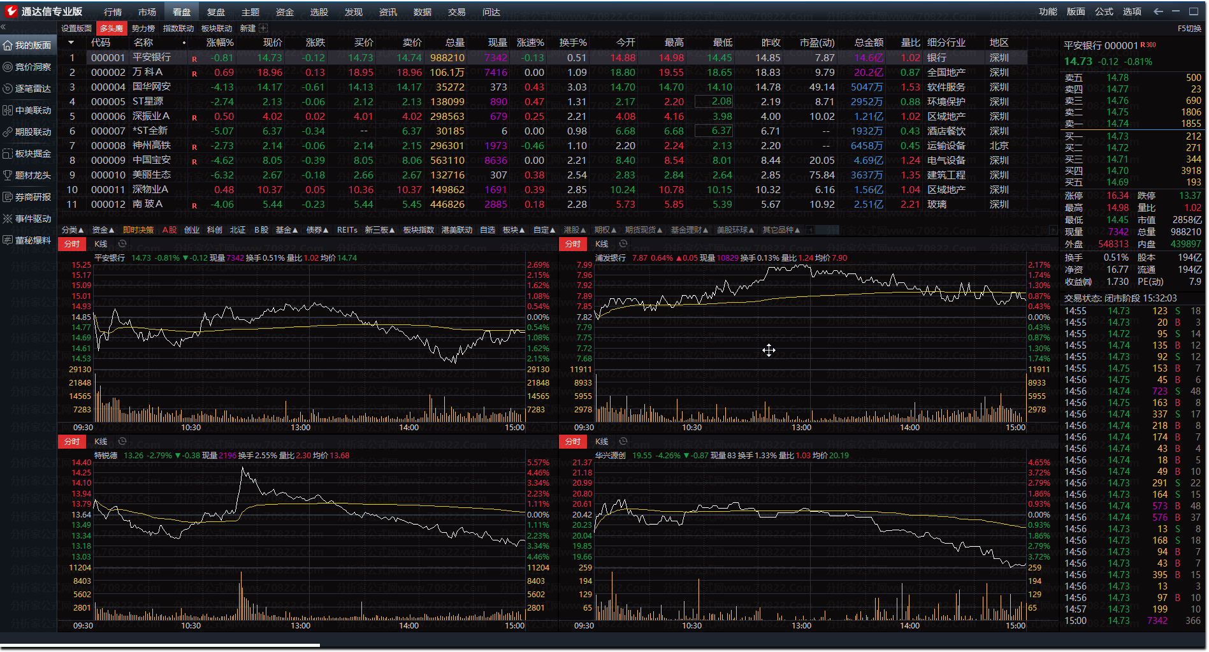Screen dimensions: 1209x652
Task: Switch to the 指数联动 layout tab
Action: tap(178, 29)
